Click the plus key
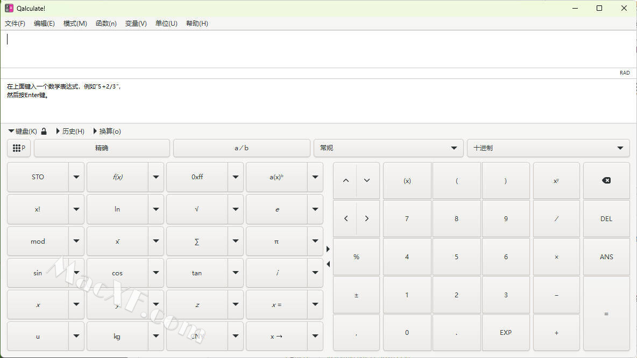This screenshot has height=358, width=637. tap(556, 332)
